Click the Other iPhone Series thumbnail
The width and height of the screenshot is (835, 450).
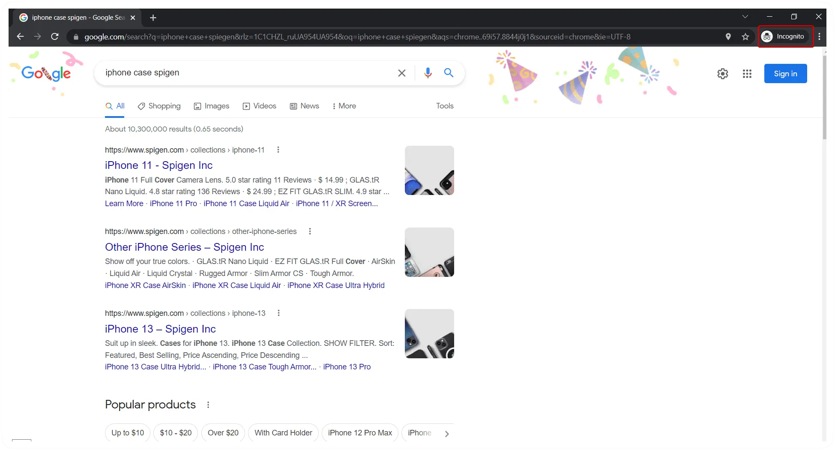tap(429, 252)
